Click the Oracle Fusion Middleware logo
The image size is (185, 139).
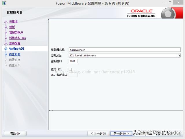click(x=141, y=13)
